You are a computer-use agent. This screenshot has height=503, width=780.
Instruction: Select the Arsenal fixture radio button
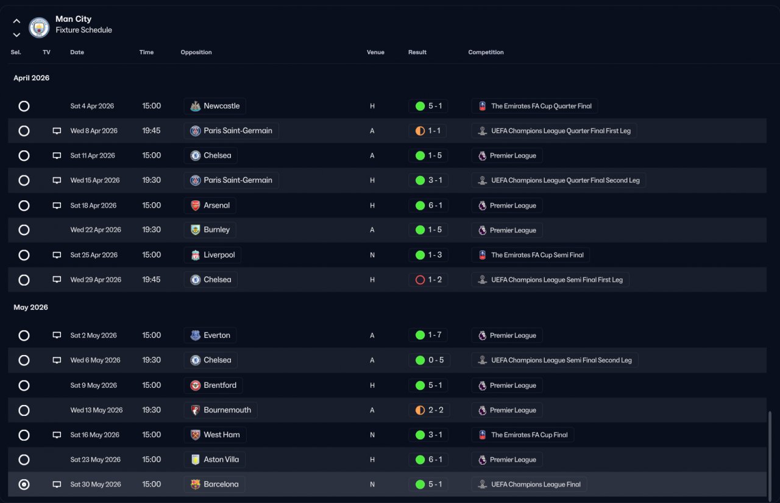pos(24,206)
